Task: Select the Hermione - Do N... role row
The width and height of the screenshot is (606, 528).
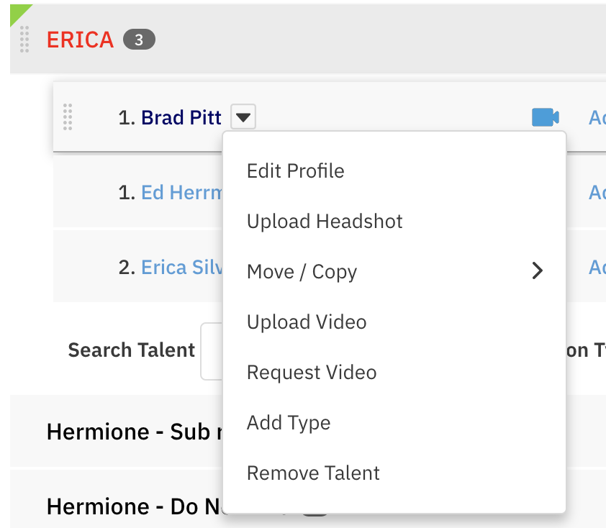Action: click(130, 508)
